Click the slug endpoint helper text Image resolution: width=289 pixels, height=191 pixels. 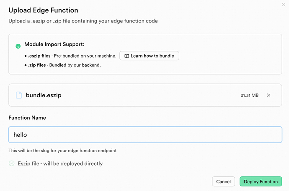[62, 151]
